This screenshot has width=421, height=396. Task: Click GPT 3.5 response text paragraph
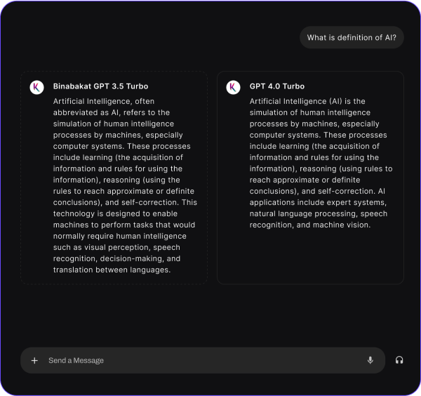click(125, 185)
